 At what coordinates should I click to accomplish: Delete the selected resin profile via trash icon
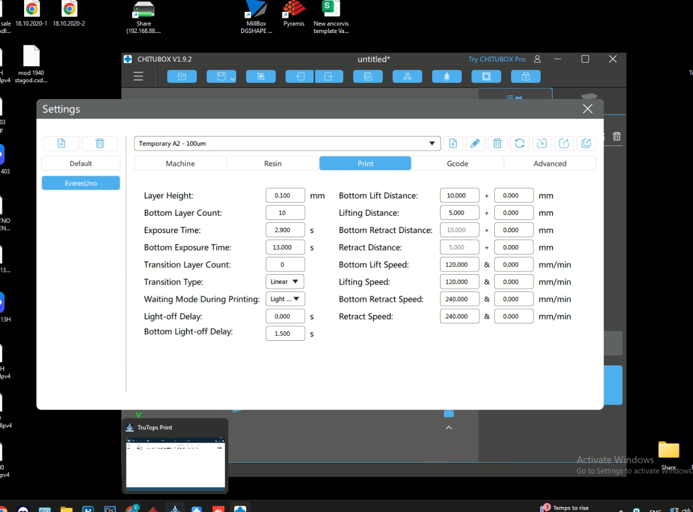[x=497, y=144]
